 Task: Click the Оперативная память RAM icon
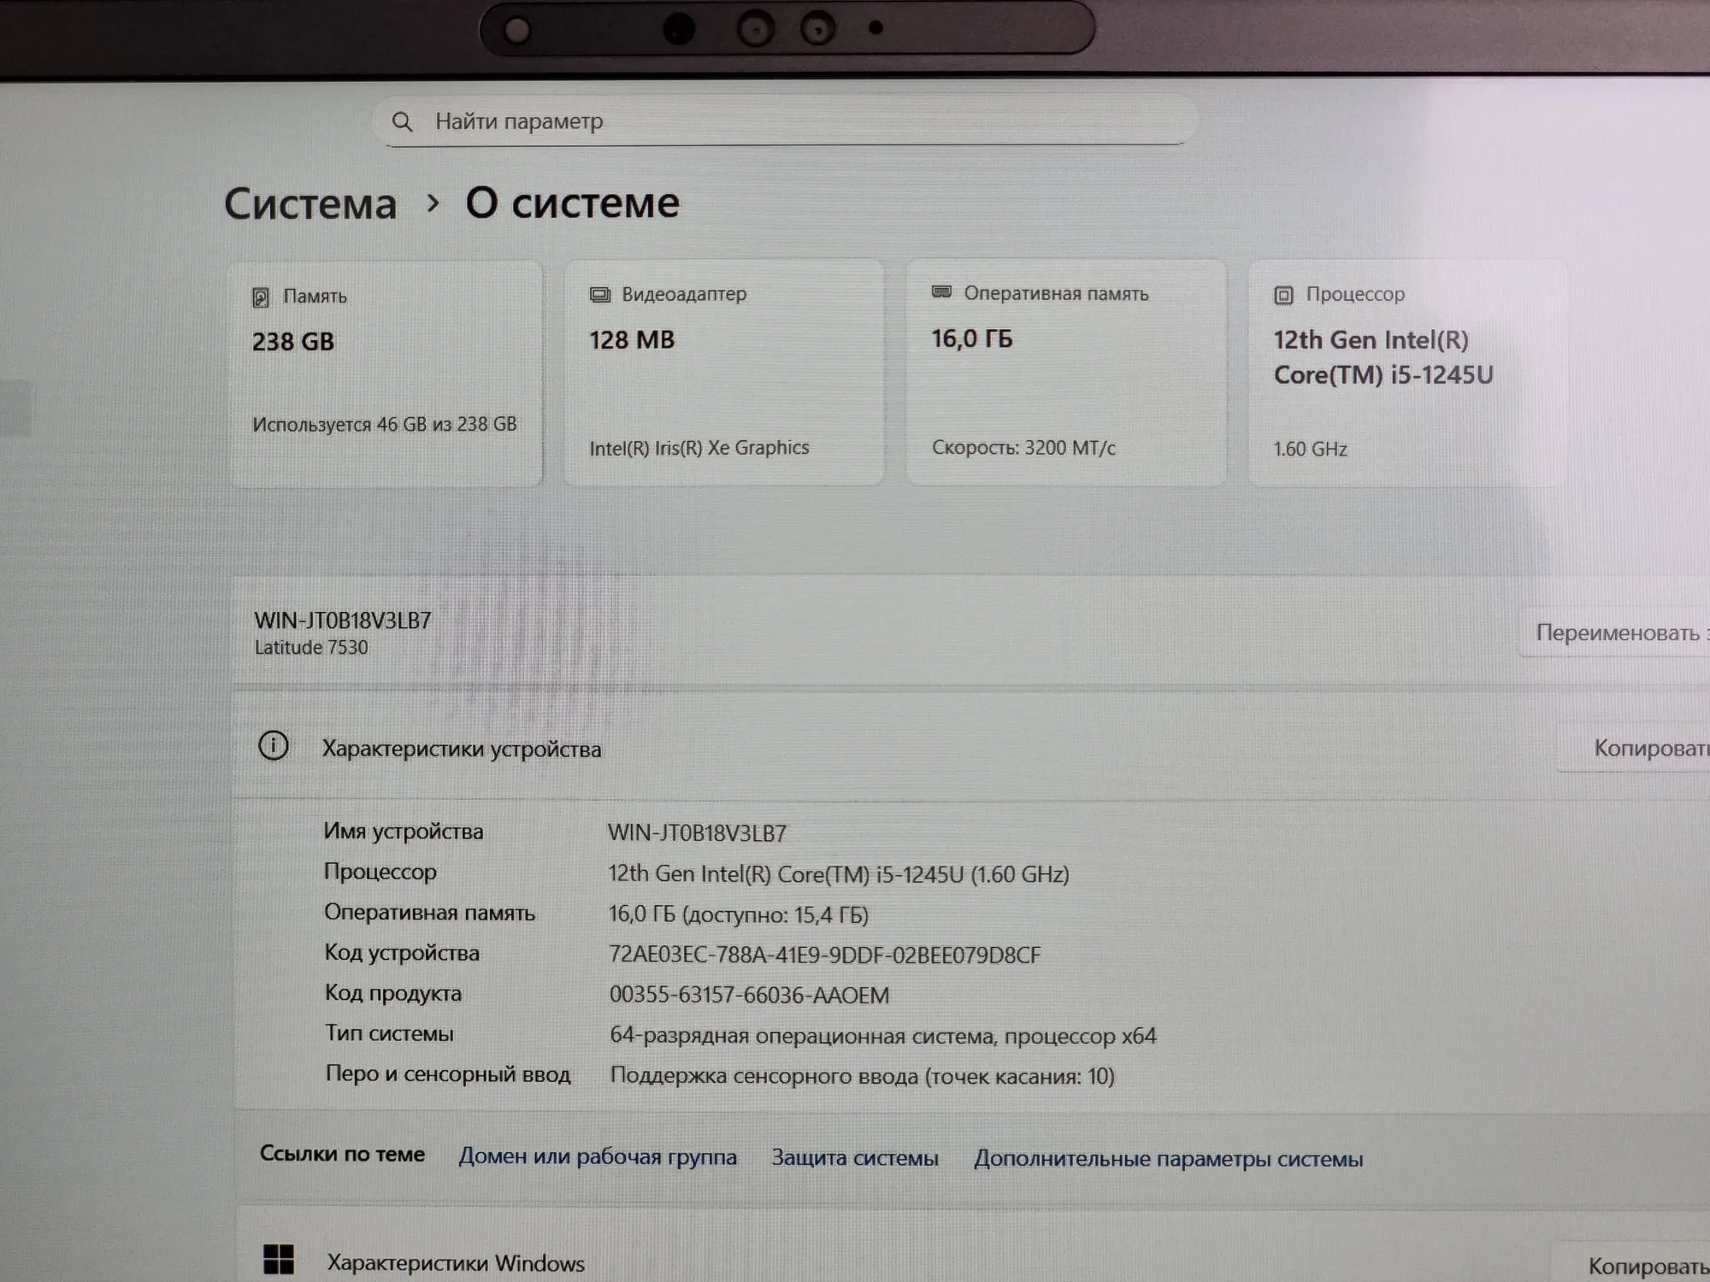tap(941, 292)
